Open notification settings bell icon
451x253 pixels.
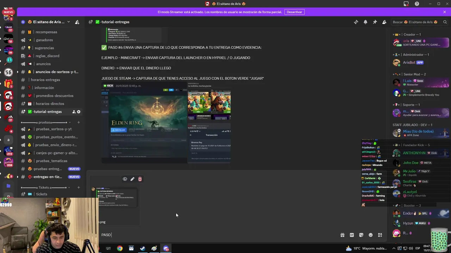point(365,22)
